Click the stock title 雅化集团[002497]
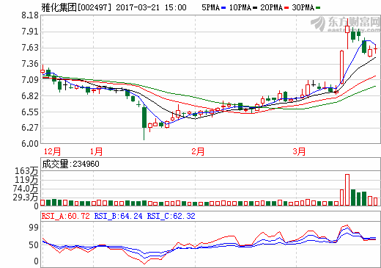This screenshot has width=381, height=268. pos(76,7)
